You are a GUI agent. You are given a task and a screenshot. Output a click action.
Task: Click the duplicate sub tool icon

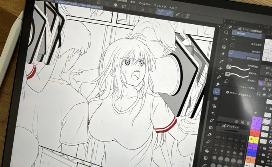(x=242, y=122)
